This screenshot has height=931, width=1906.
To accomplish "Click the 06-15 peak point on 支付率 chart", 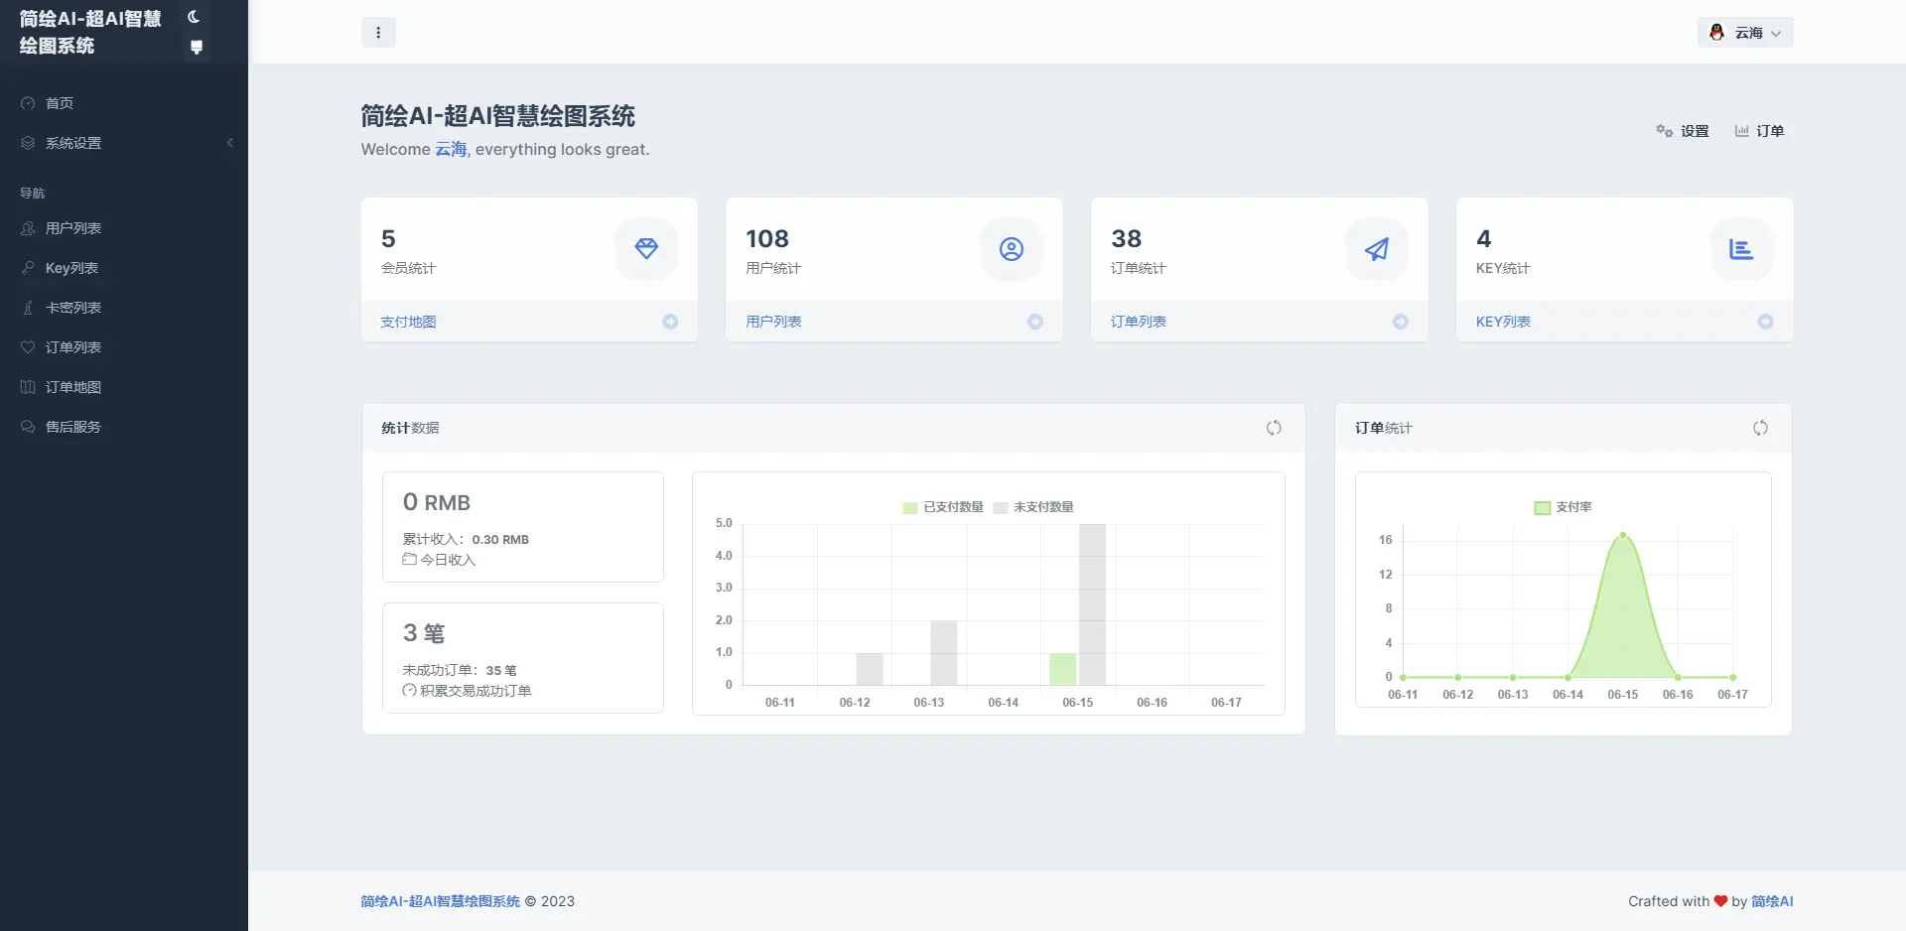I will click(x=1623, y=535).
